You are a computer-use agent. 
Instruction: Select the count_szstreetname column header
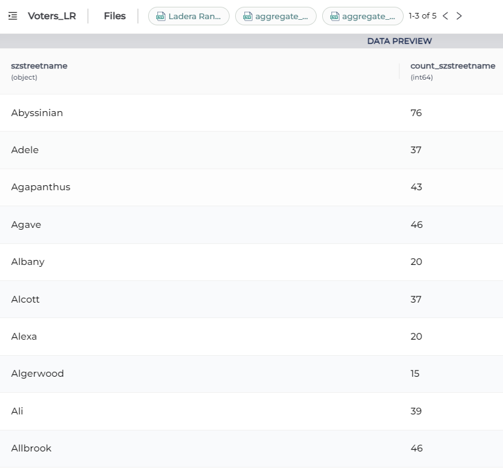click(x=452, y=66)
